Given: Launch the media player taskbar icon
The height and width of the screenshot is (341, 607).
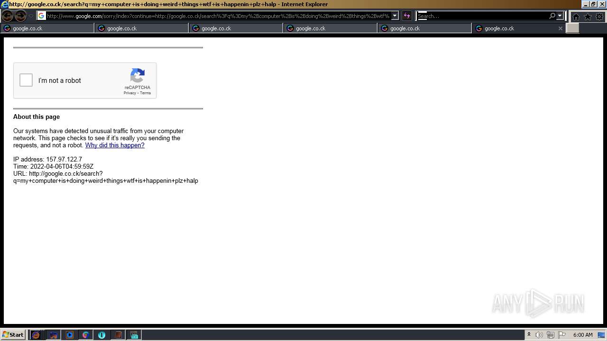Looking at the screenshot, I should click(x=70, y=335).
